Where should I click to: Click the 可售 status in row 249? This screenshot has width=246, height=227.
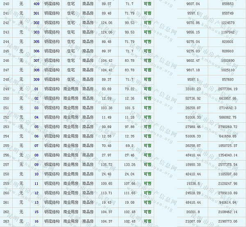(147, 89)
